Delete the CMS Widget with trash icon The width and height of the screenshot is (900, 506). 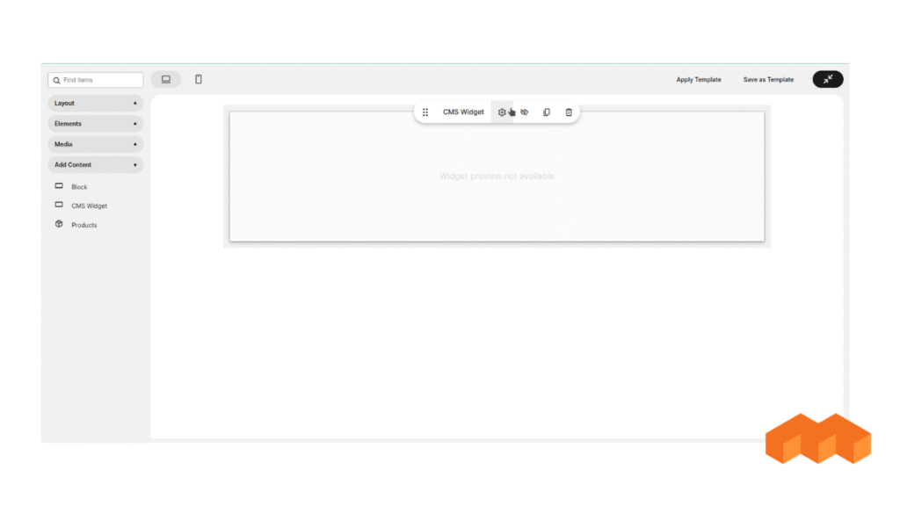pos(568,112)
